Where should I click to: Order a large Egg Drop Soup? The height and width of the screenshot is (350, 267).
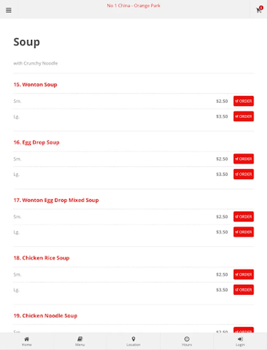(243, 174)
